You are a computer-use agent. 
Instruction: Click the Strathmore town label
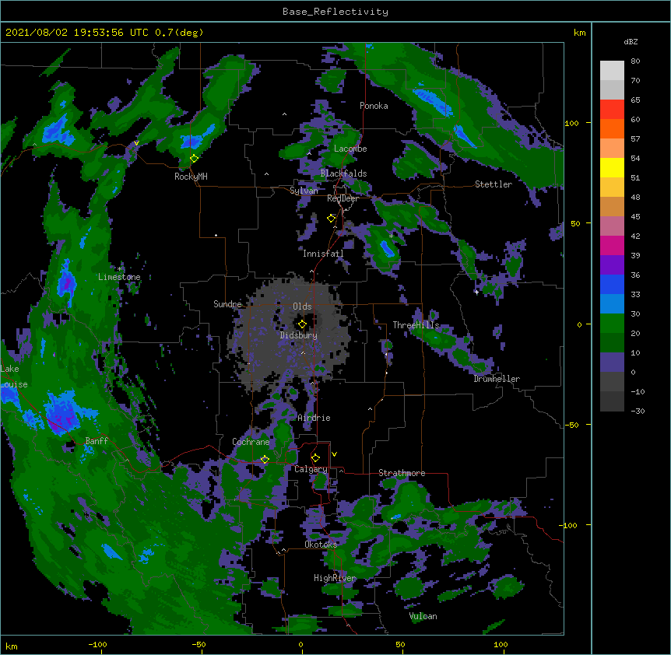pyautogui.click(x=402, y=473)
